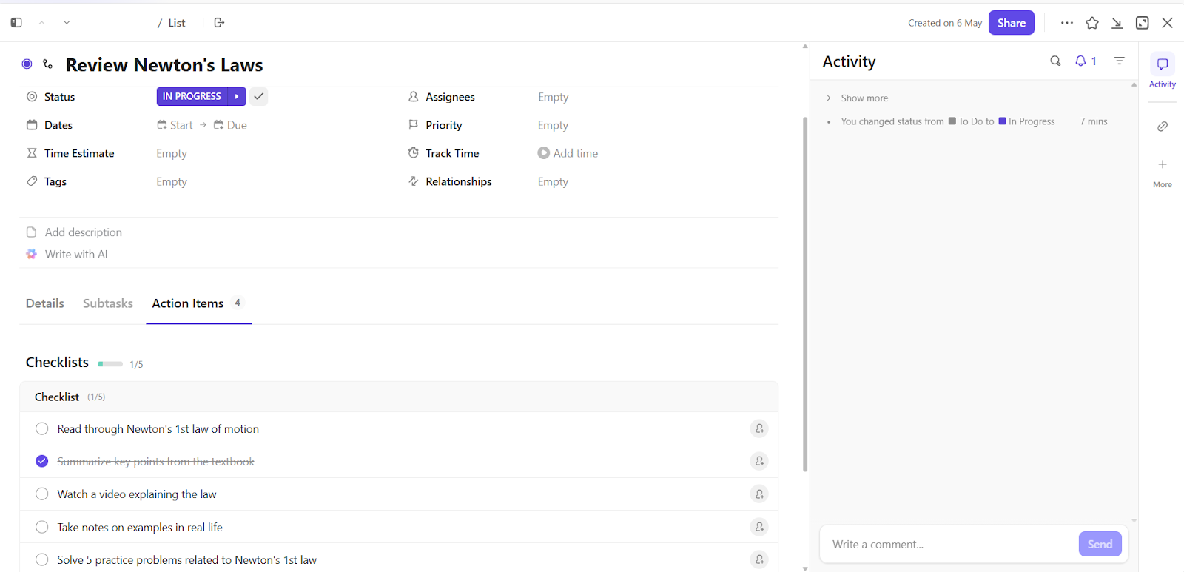Search activity with the magnifier icon
The image size is (1184, 572).
tap(1055, 61)
